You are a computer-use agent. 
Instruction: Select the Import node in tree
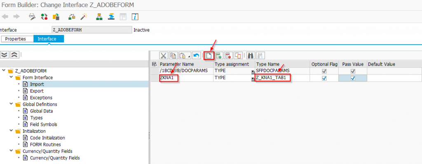coord(37,84)
